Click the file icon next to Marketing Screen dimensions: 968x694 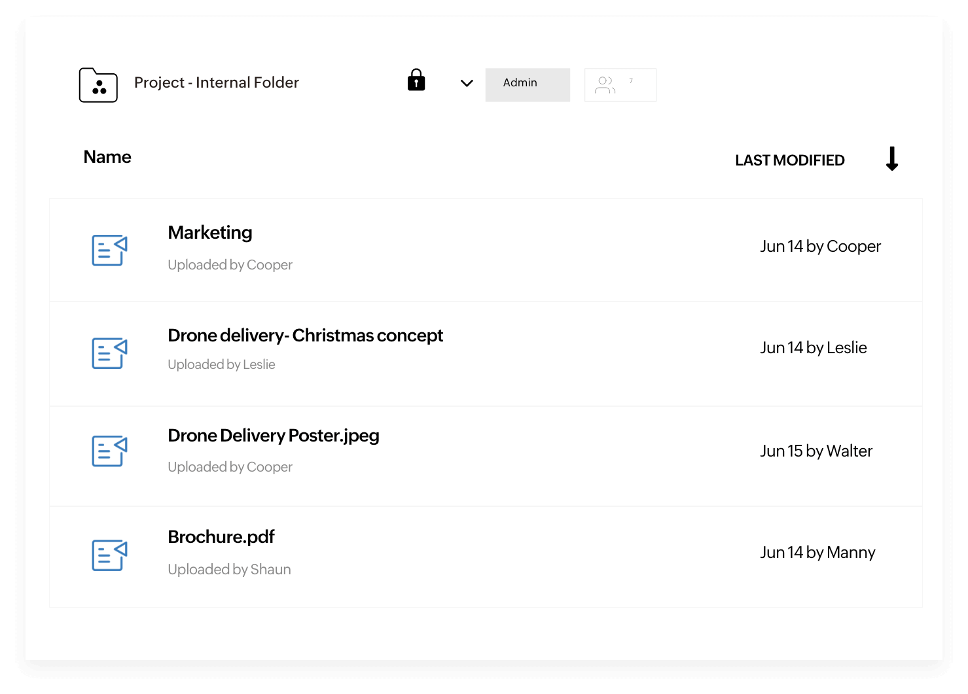109,250
